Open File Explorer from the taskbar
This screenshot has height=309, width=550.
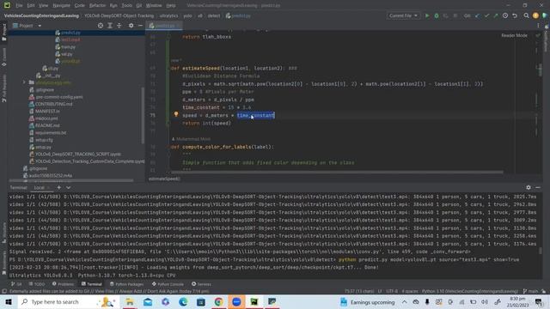pos(130,301)
